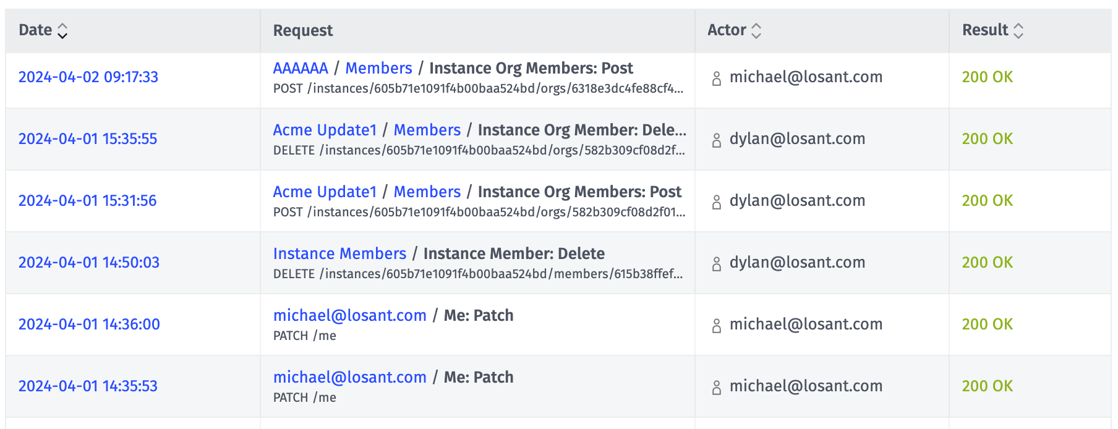This screenshot has width=1118, height=429.
Task: Click 'Instance Member: Delete' title text
Action: click(x=514, y=253)
